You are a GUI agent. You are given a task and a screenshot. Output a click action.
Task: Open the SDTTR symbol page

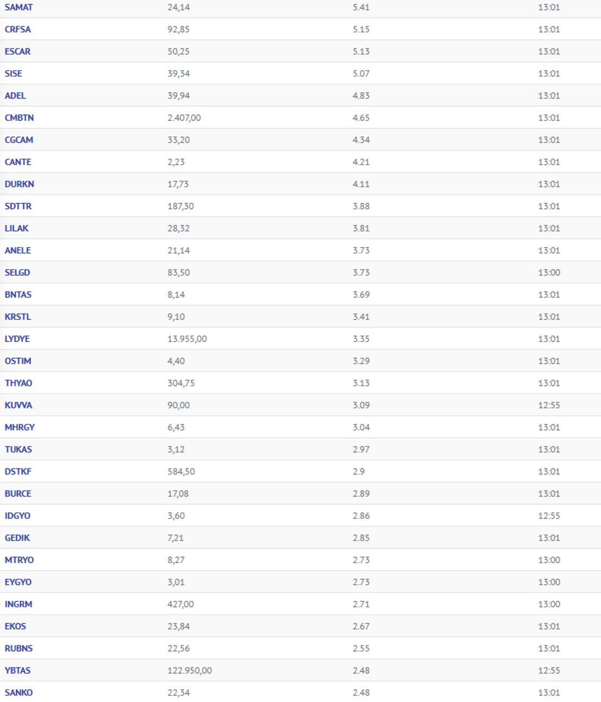[18, 206]
